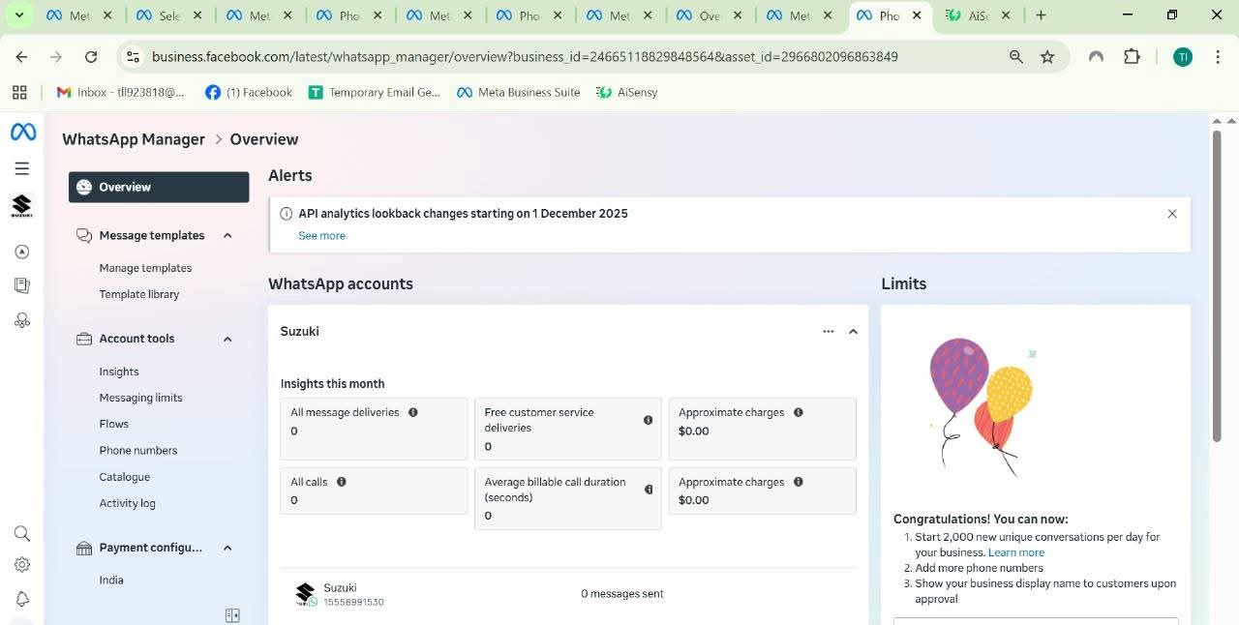Open Manage templates
The height and width of the screenshot is (625, 1239).
tap(145, 268)
